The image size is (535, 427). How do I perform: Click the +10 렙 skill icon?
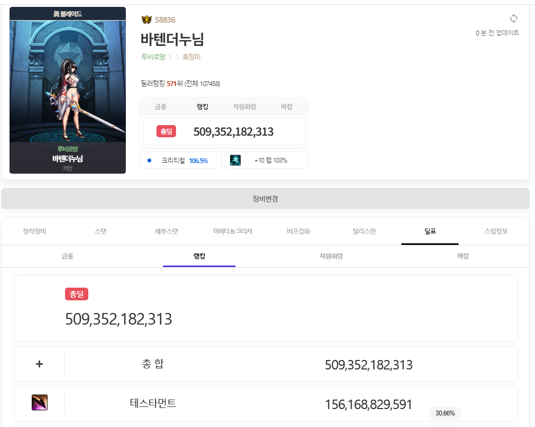(x=235, y=160)
